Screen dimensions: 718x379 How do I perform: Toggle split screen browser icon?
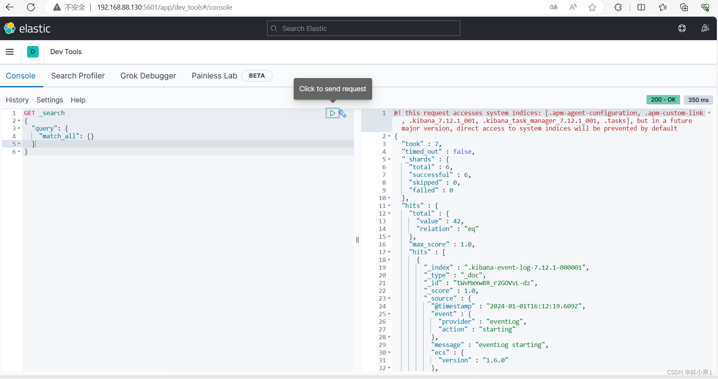tap(641, 7)
